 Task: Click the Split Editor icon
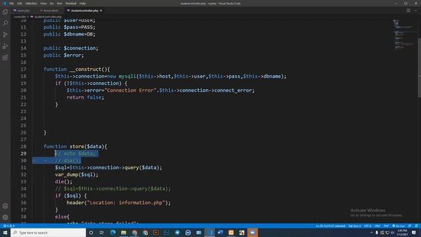[408, 11]
